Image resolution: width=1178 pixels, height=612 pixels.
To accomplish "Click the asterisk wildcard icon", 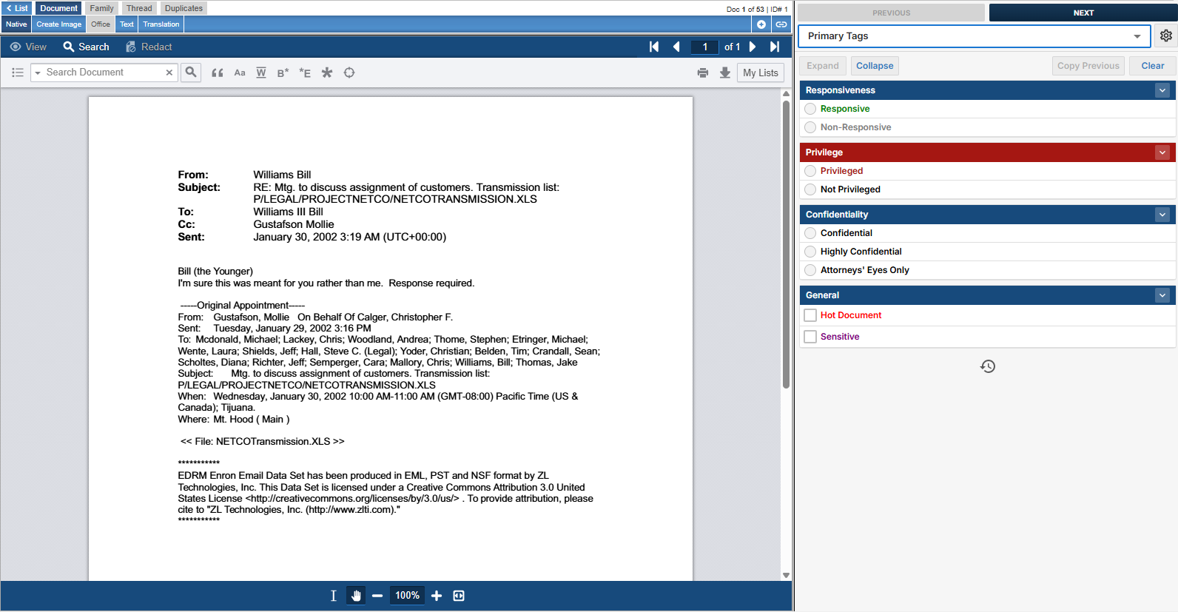I will (327, 73).
